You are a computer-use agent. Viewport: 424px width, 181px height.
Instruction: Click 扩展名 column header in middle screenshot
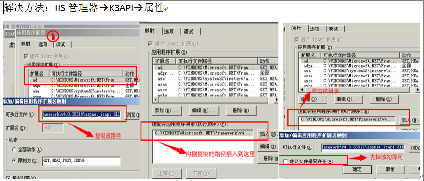pos(164,61)
